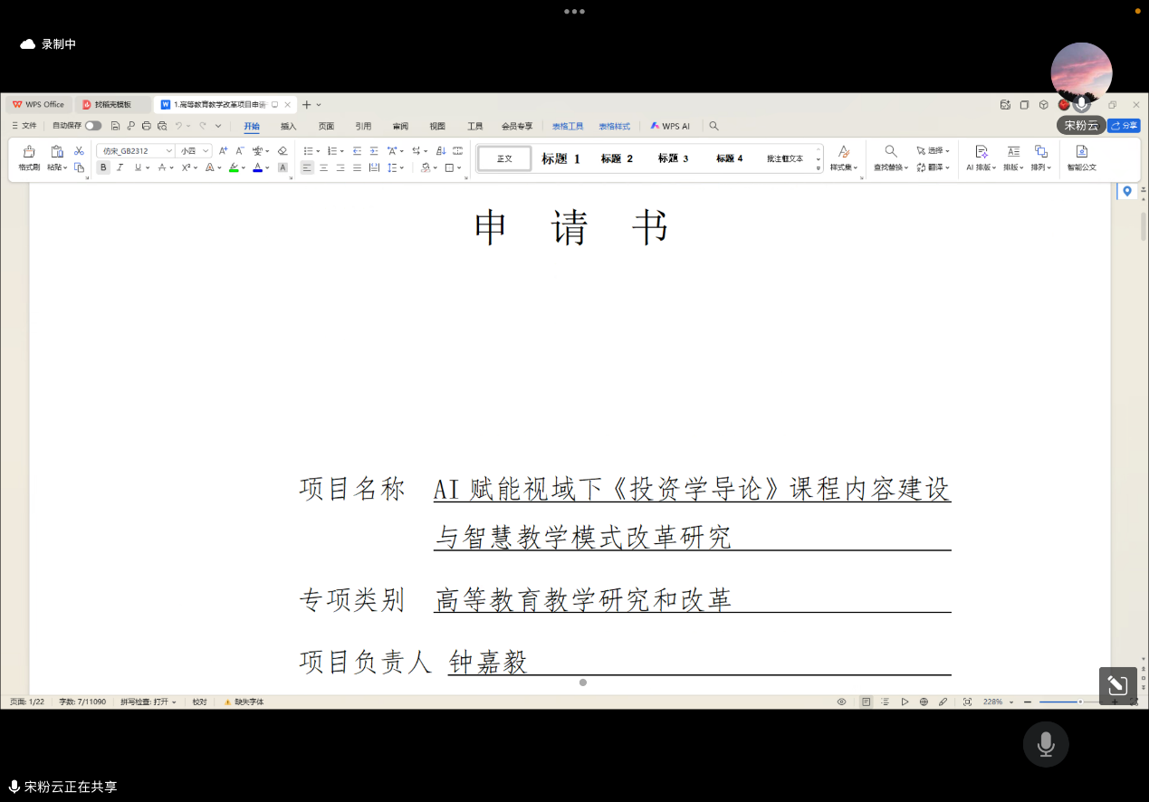Image resolution: width=1149 pixels, height=802 pixels.
Task: Apply the 标题 1 heading style
Action: click(560, 158)
